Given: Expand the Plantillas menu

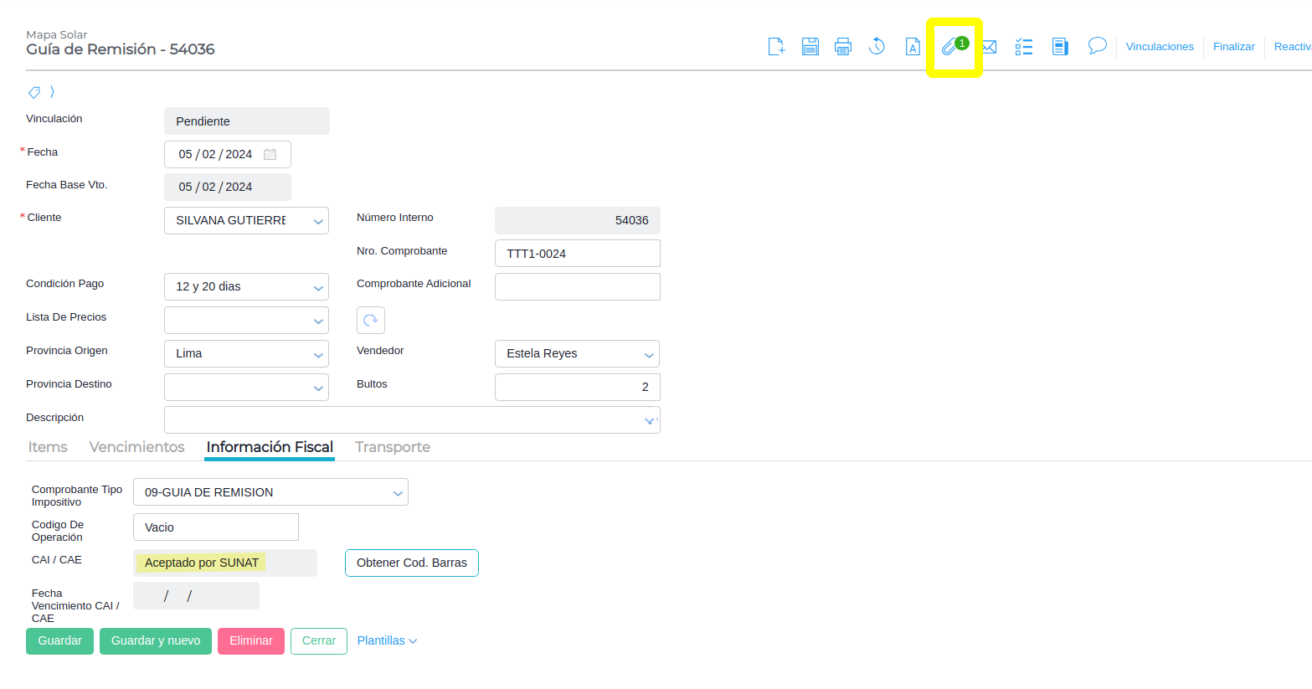Looking at the screenshot, I should click(387, 640).
